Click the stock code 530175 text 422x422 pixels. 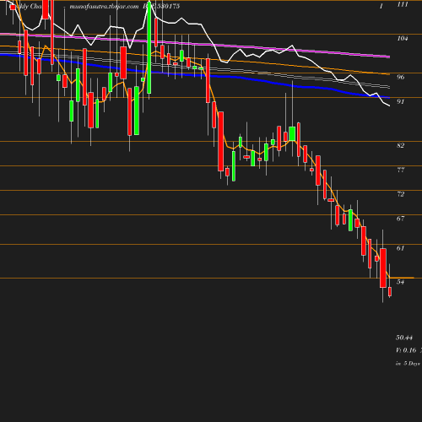coord(168,6)
